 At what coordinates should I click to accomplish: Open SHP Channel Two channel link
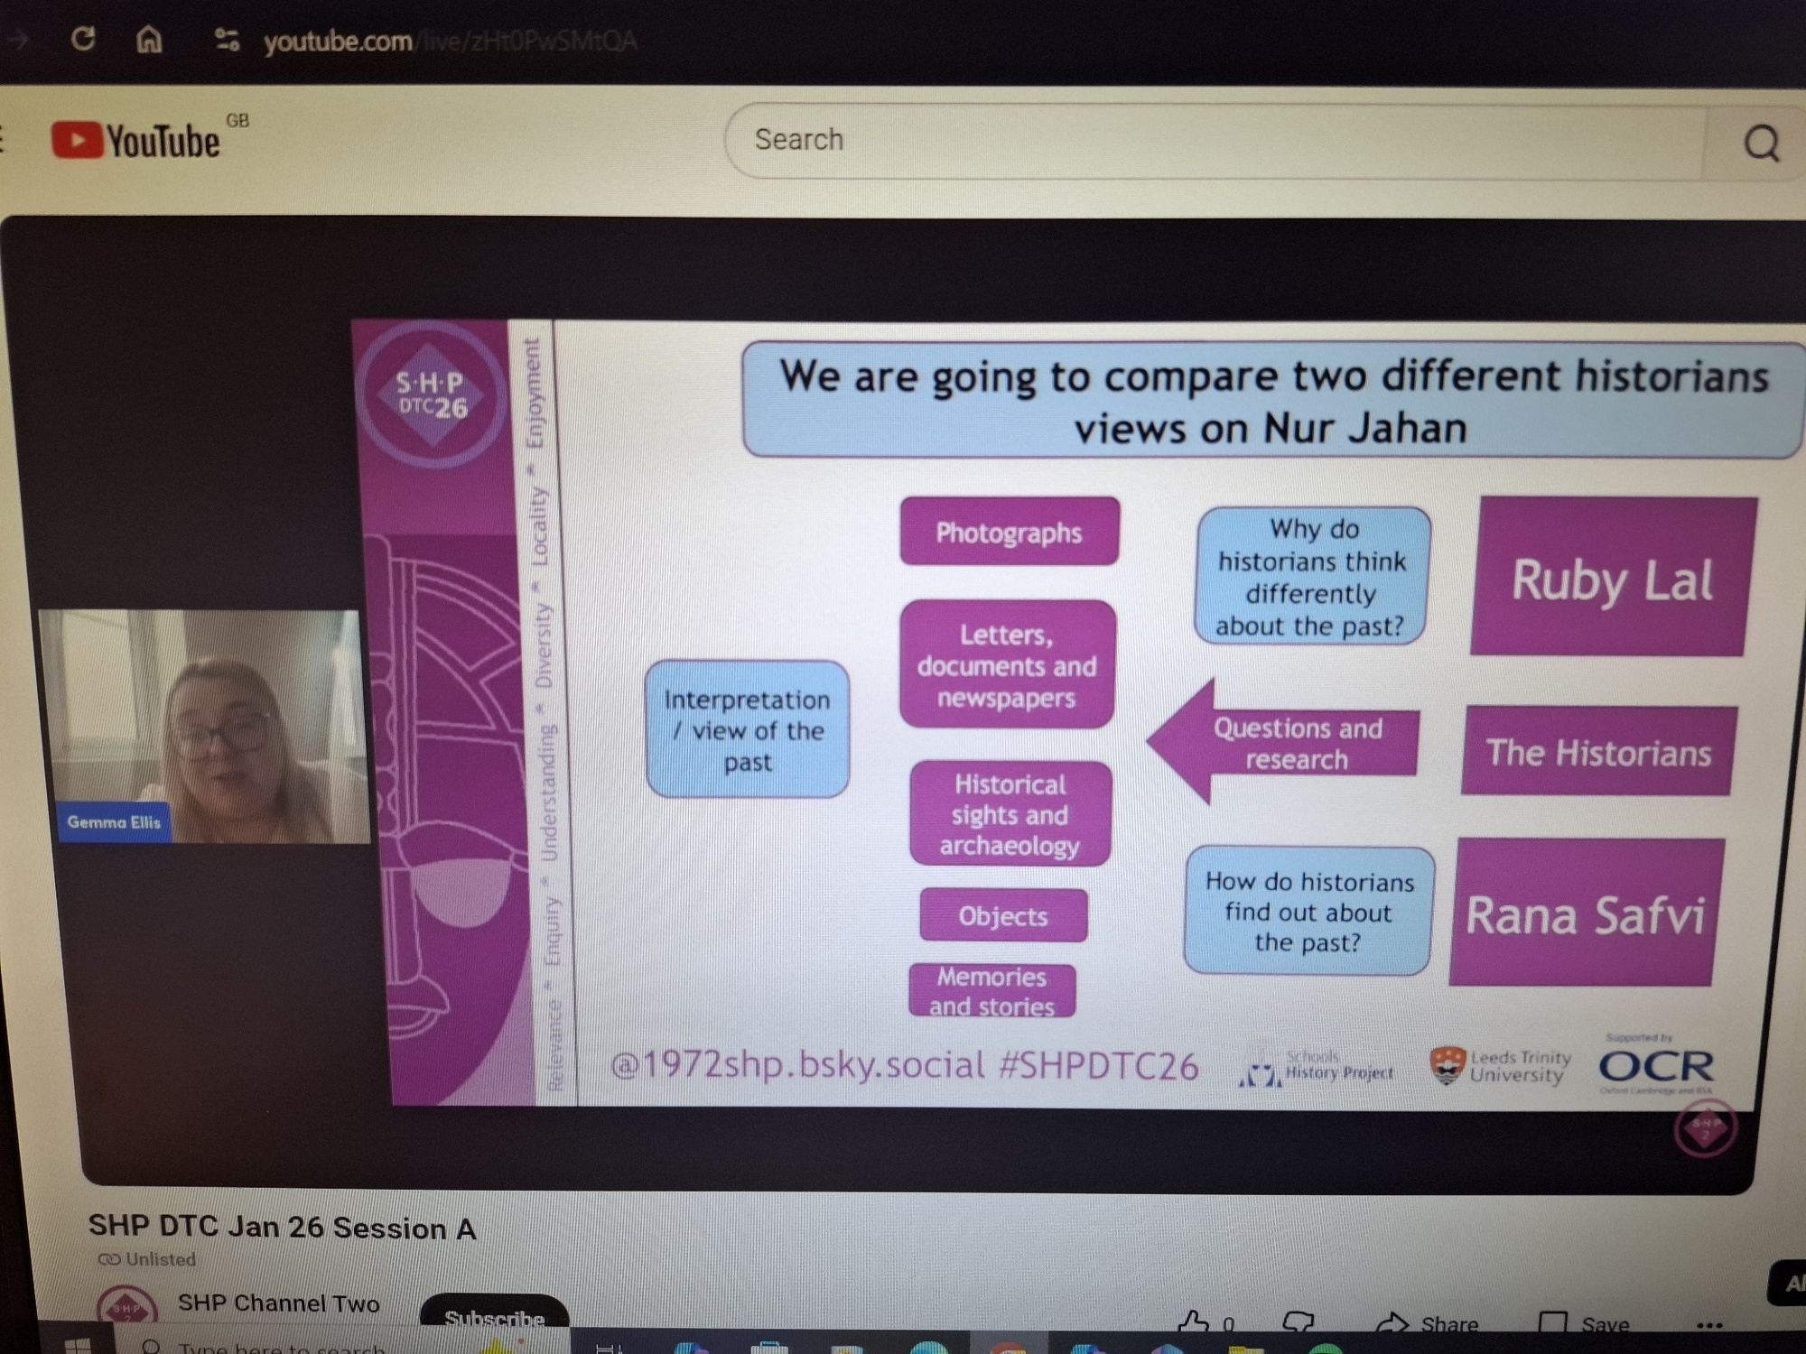point(278,1303)
